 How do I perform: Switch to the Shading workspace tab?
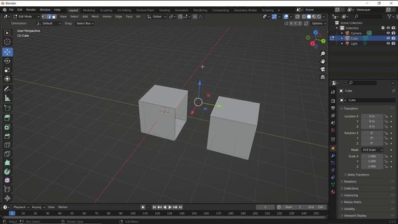(x=164, y=11)
